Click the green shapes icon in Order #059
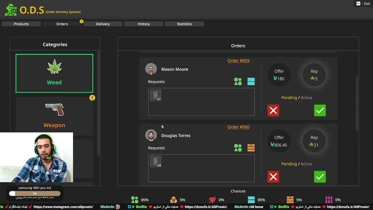 [x=238, y=81]
